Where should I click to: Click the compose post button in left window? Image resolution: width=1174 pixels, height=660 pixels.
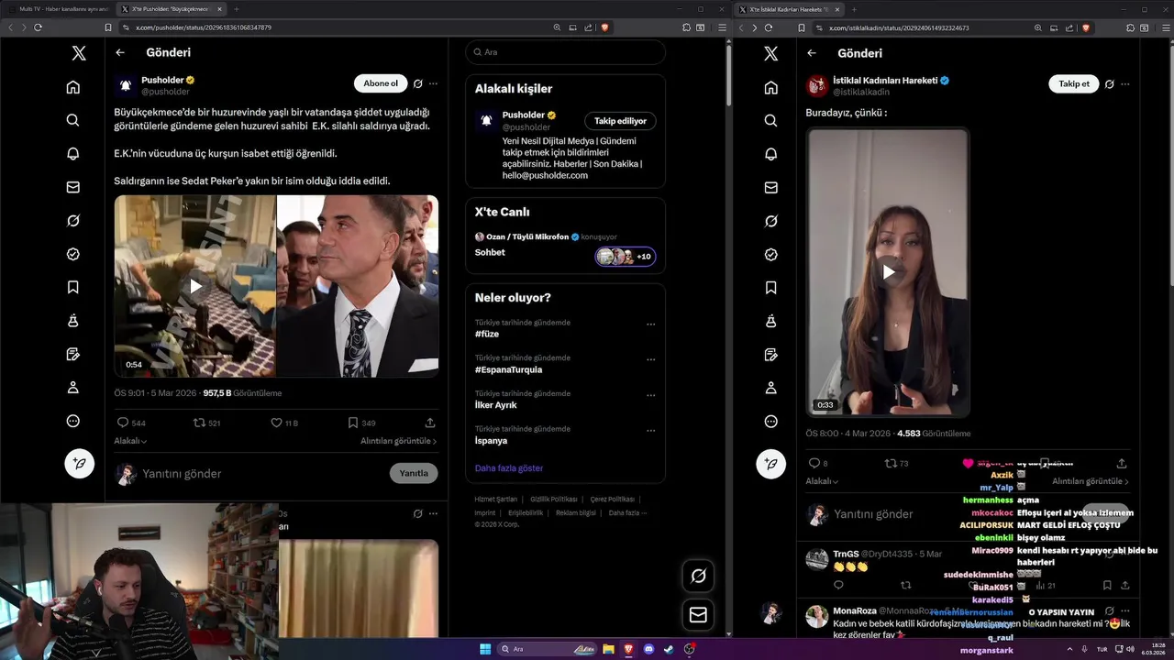pos(79,464)
